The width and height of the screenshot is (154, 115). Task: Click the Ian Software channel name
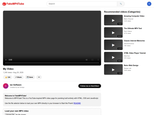pos(16,85)
